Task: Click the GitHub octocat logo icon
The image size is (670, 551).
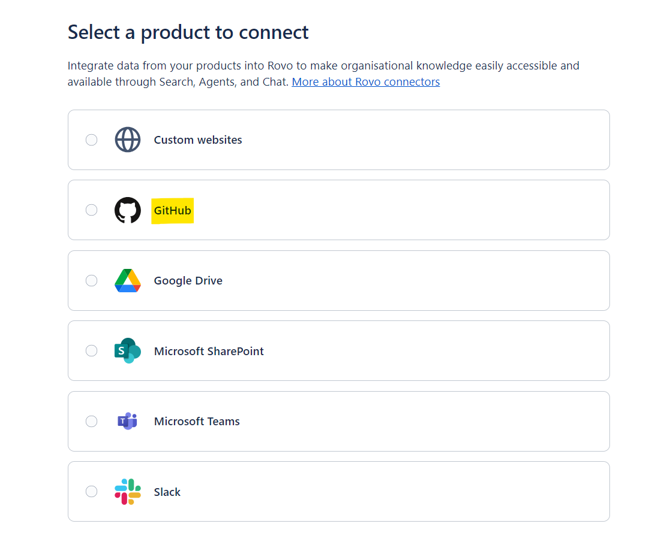Action: point(128,210)
